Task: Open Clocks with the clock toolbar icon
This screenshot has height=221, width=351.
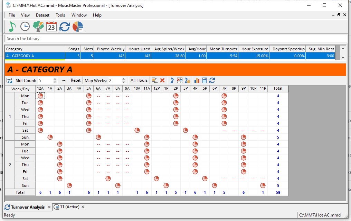Action: click(x=25, y=27)
